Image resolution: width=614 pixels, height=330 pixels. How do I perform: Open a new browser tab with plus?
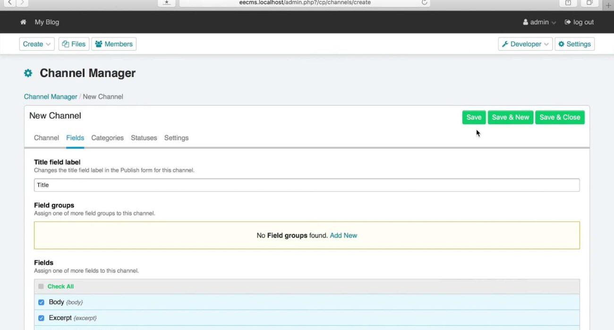click(608, 5)
